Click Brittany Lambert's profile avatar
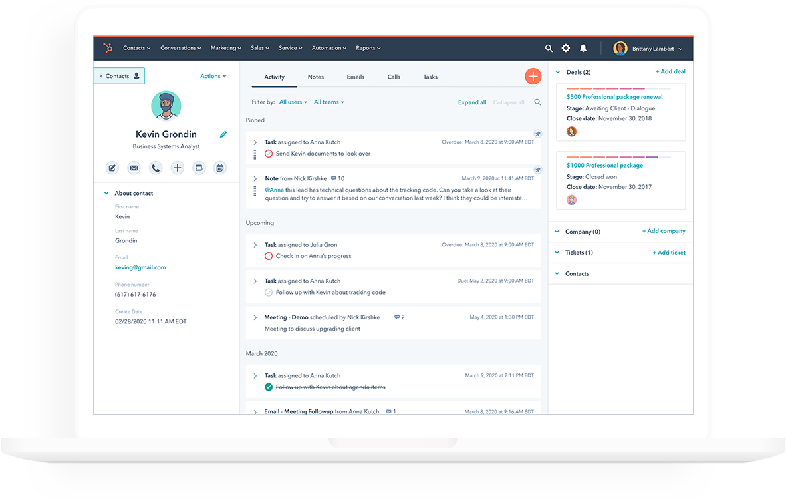The width and height of the screenshot is (786, 501). click(620, 49)
